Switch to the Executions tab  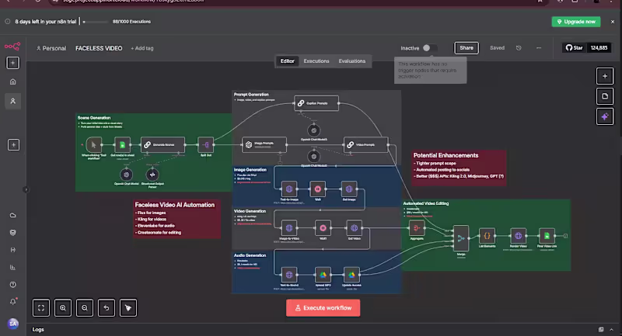pyautogui.click(x=316, y=61)
